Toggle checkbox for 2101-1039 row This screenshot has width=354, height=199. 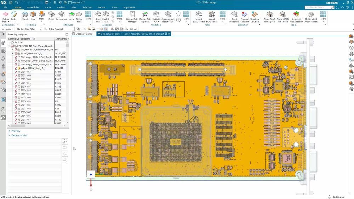click(x=16, y=90)
